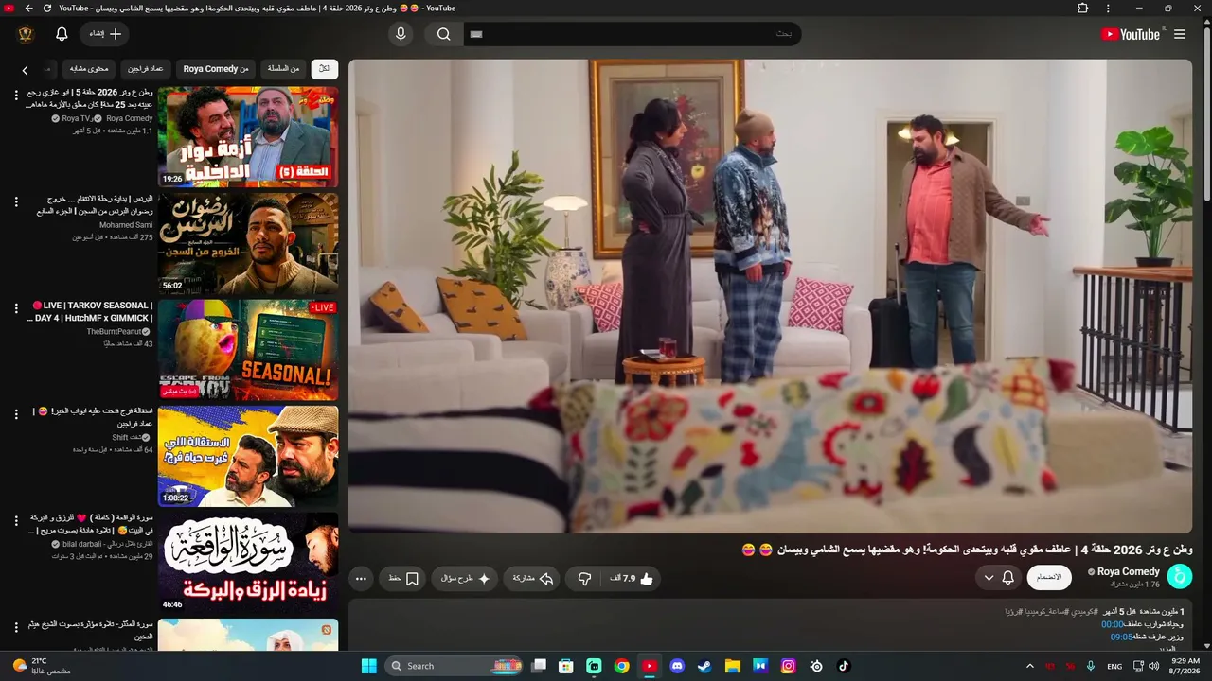The width and height of the screenshot is (1212, 681).
Task: Open options menu for وطن ع وتر حلقة 5
Action: 16,96
